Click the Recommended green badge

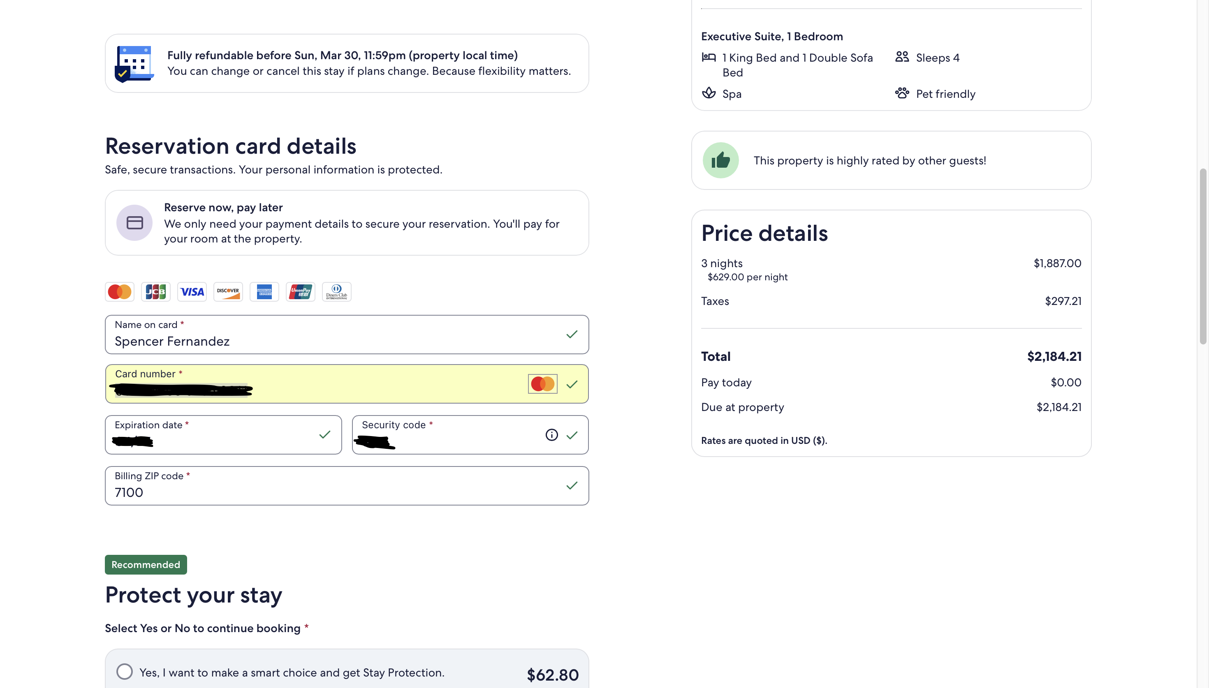[x=146, y=565]
